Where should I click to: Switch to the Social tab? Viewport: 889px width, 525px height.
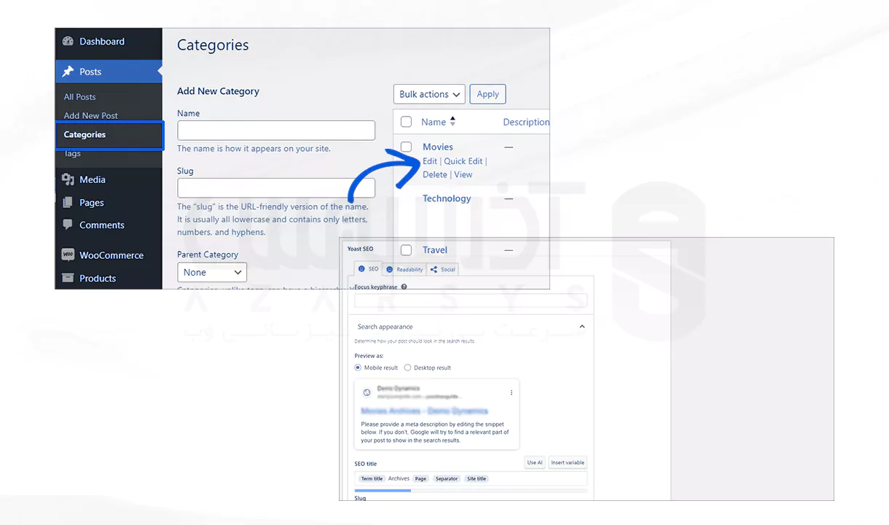(442, 269)
